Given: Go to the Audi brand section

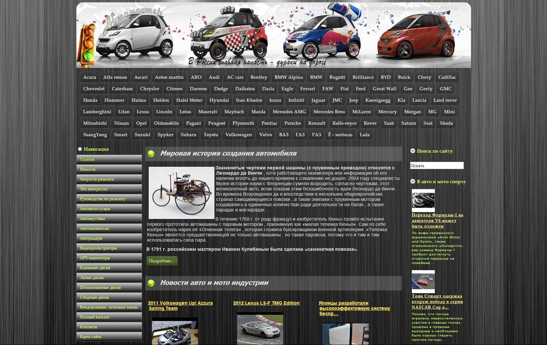Looking at the screenshot, I should [x=214, y=78].
